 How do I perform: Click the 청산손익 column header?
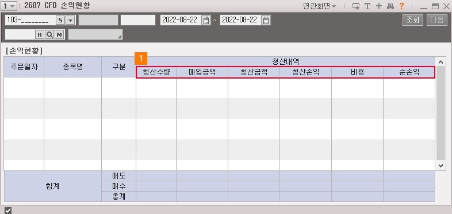(x=305, y=72)
